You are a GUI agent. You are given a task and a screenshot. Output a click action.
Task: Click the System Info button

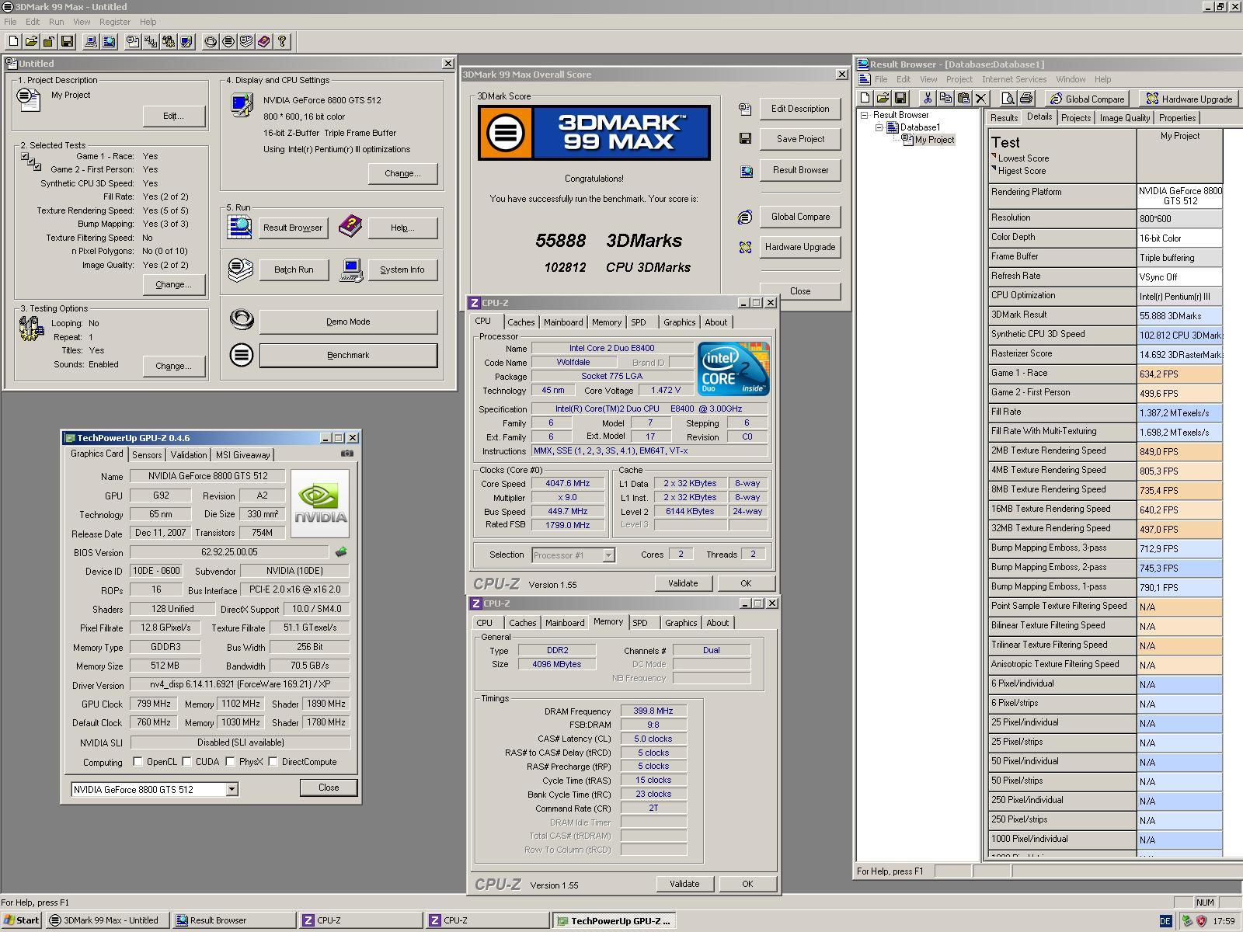[x=402, y=270]
